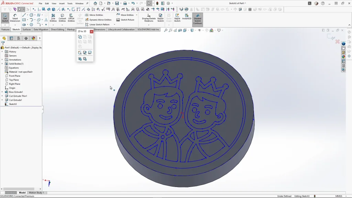This screenshot has width=352, height=198.
Task: Choose the Trim Entities tool
Action: point(53,18)
